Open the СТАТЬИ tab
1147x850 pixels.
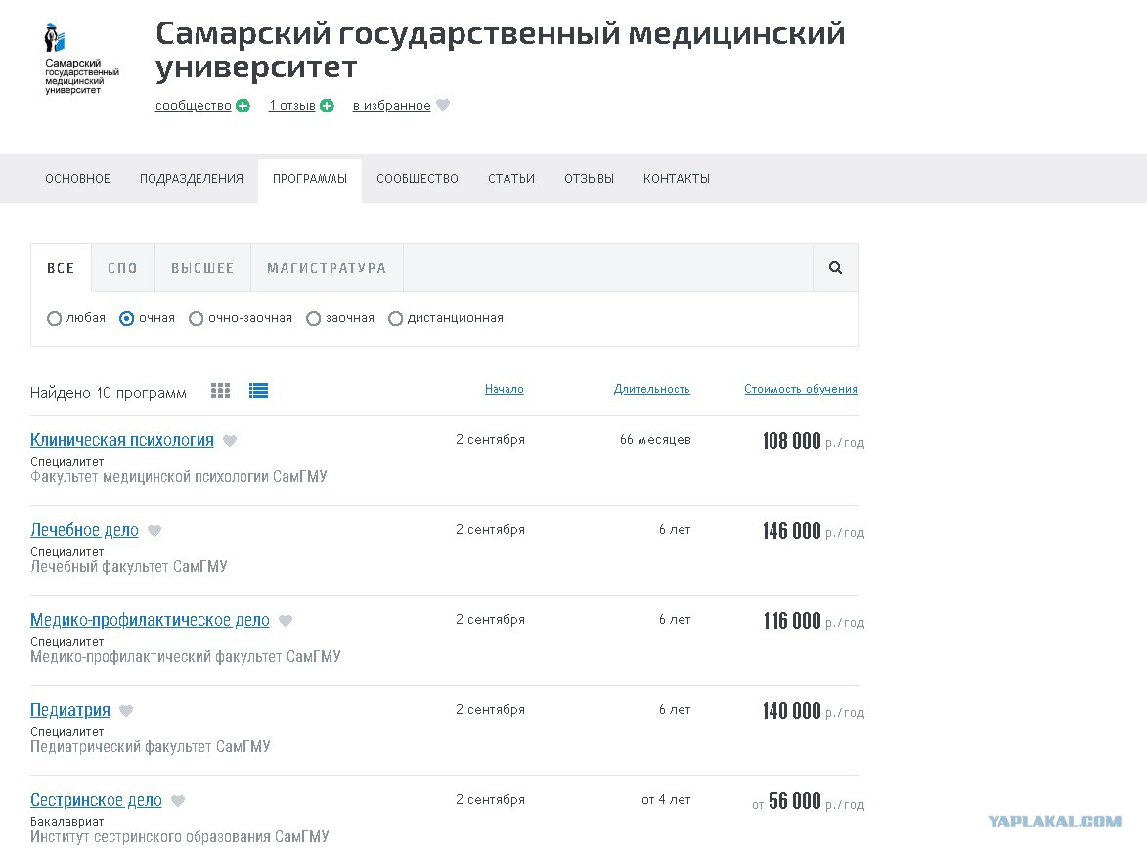[x=511, y=178]
